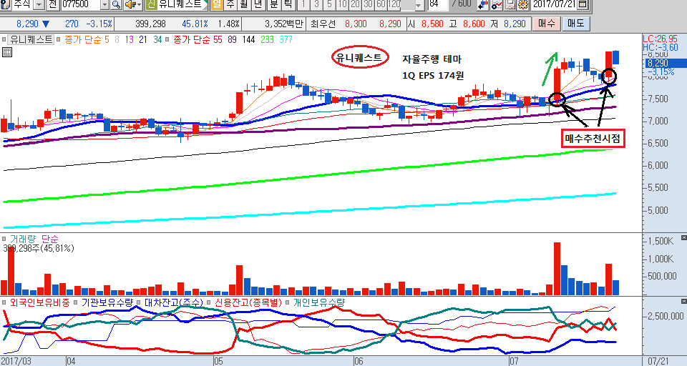Toggle the 대차잔고(주수) checkbox
The height and width of the screenshot is (366, 687).
[x=139, y=302]
